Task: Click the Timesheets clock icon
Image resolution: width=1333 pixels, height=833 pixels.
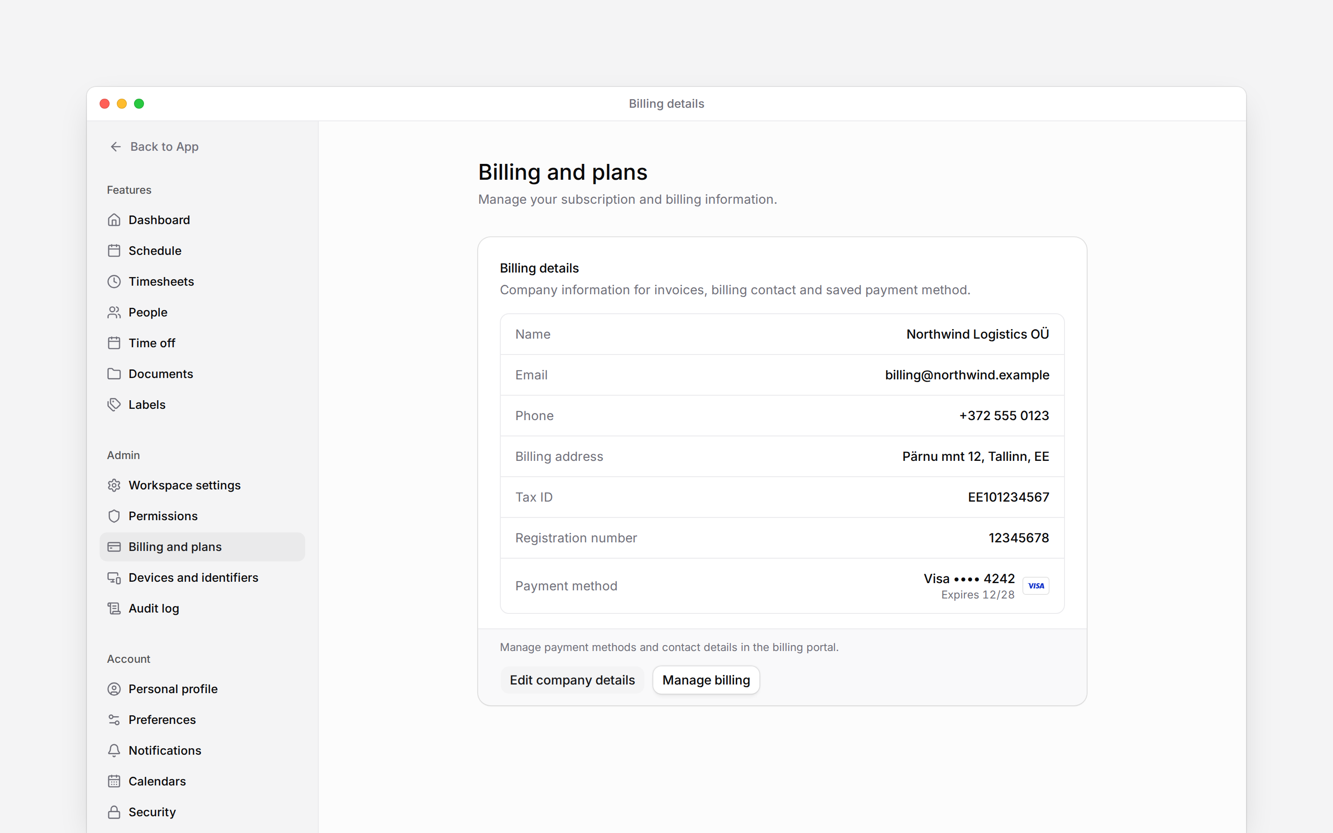Action: 114,282
